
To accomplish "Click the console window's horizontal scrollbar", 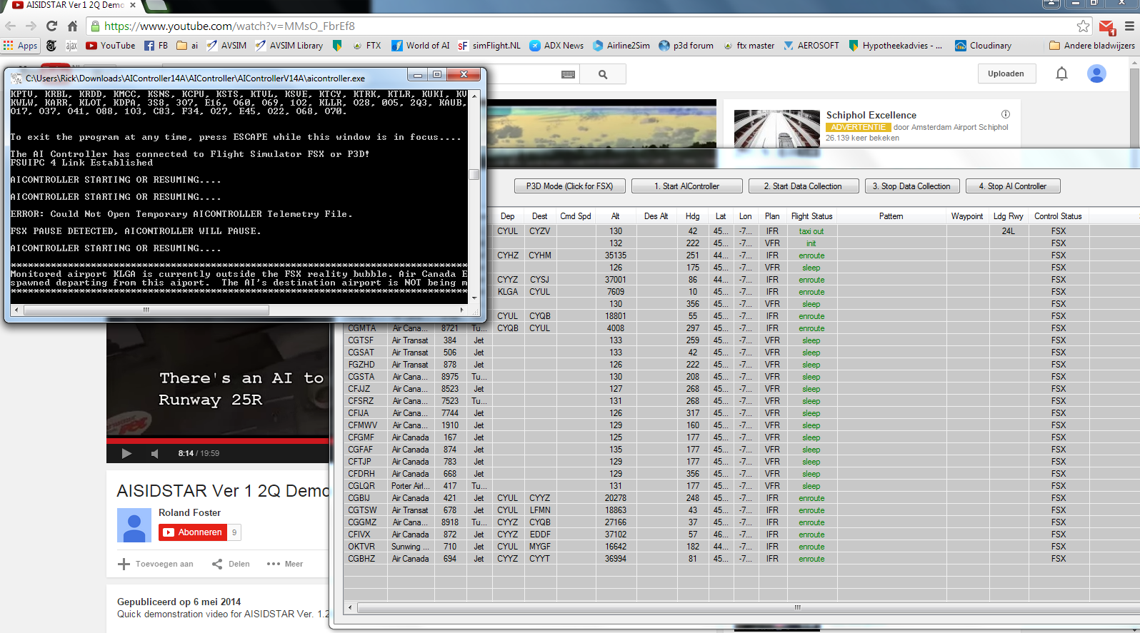I will point(146,310).
